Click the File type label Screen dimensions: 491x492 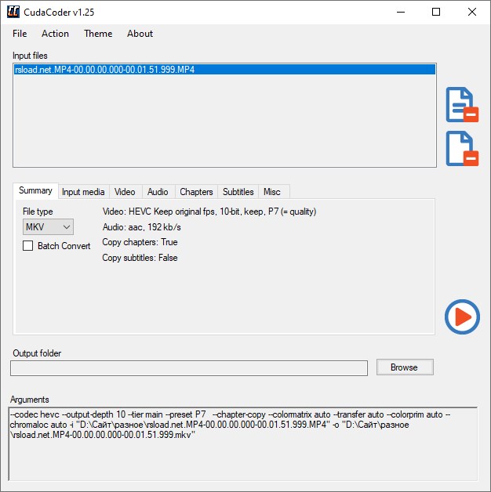38,212
